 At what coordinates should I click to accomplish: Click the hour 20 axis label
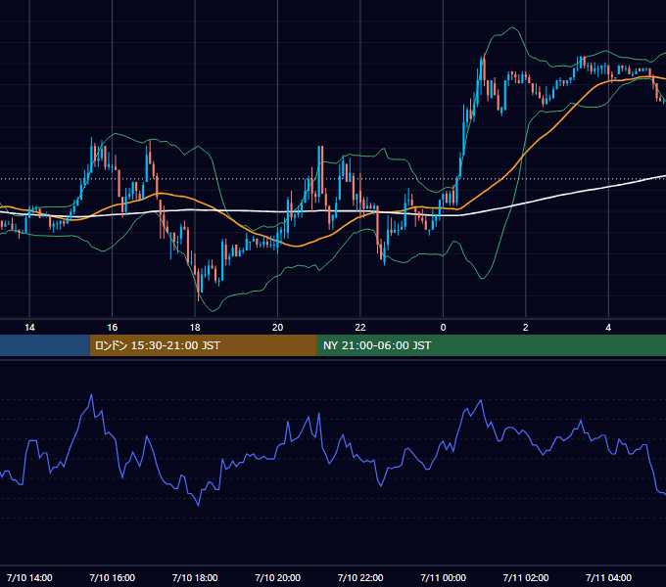coord(278,328)
